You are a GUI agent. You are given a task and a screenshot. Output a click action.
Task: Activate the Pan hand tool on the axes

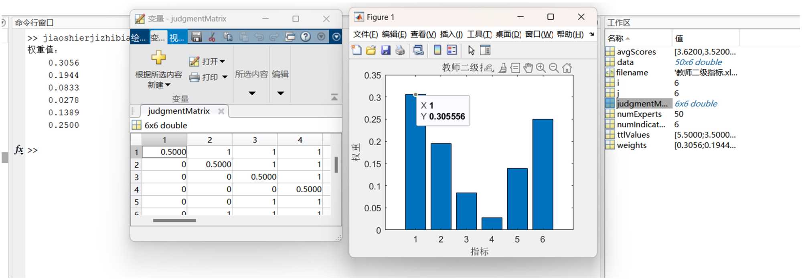pyautogui.click(x=528, y=68)
